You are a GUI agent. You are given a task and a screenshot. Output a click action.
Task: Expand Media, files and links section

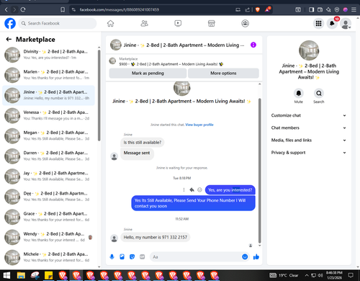pyautogui.click(x=309, y=140)
